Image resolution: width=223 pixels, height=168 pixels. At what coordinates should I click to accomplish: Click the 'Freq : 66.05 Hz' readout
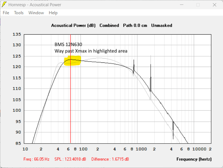tap(36, 159)
